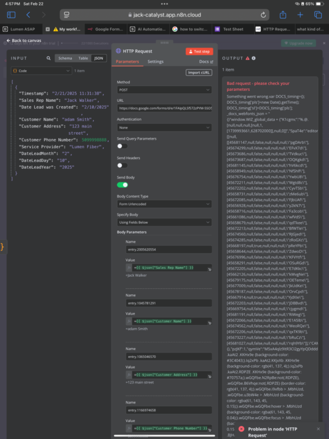Click the Upgrade now button
The height and width of the screenshot is (439, 329).
click(299, 43)
